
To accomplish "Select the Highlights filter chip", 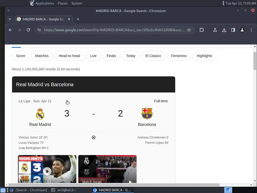I will pyautogui.click(x=204, y=56).
